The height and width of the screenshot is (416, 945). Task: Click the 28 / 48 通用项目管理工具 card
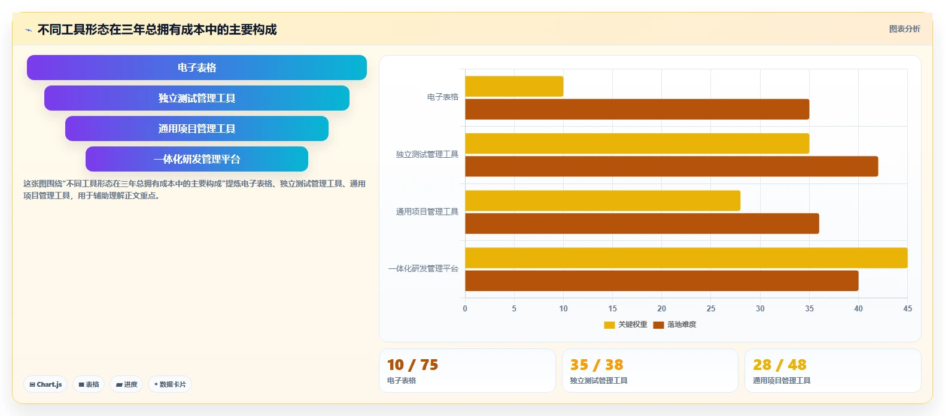tap(832, 371)
